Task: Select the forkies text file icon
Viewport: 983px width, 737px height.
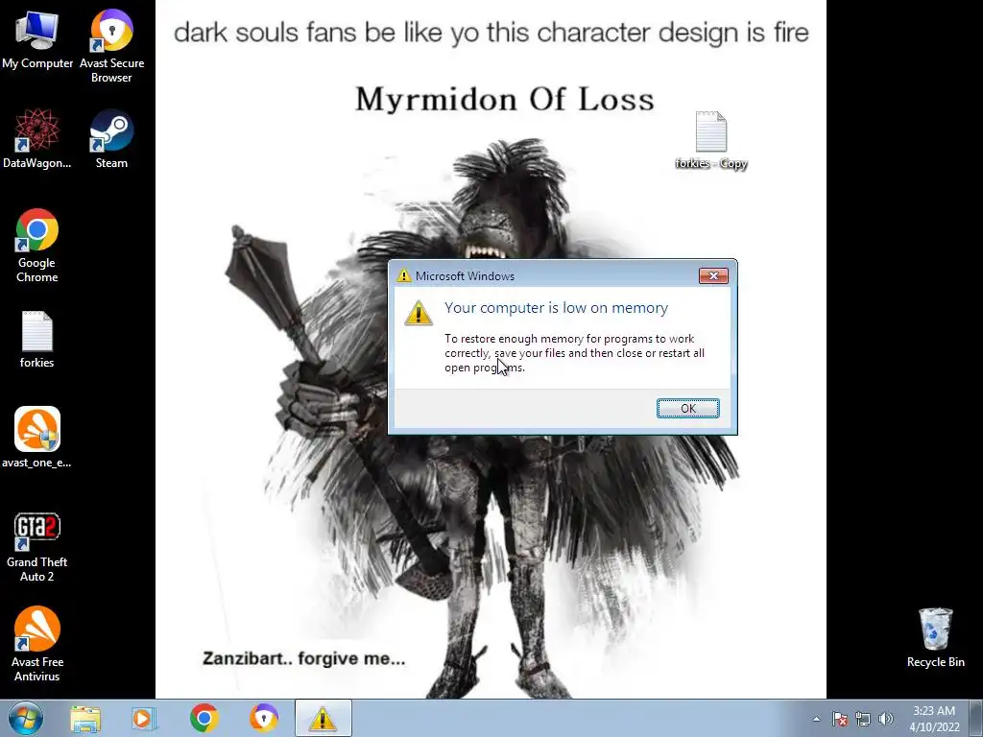Action: 37,339
